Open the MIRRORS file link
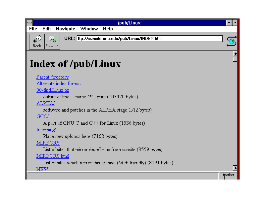 (48, 143)
